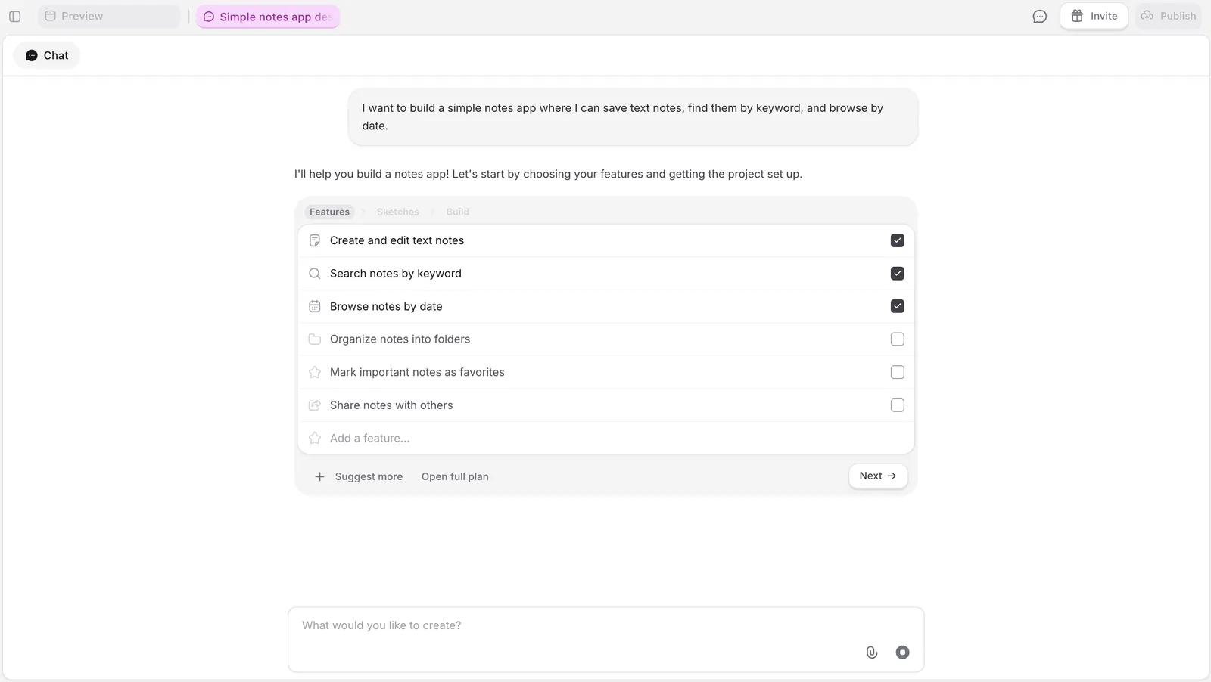Image resolution: width=1211 pixels, height=682 pixels.
Task: Click the calendar icon beside Browse notes
Action: [315, 306]
